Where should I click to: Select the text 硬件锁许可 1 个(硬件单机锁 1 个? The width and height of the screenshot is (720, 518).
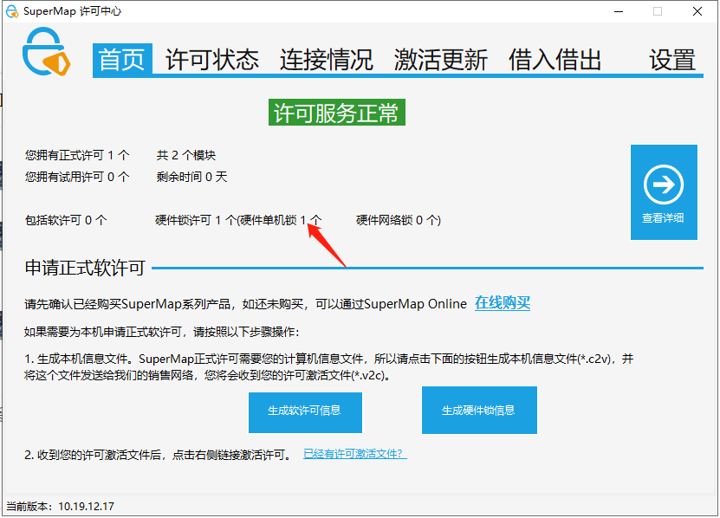point(238,220)
